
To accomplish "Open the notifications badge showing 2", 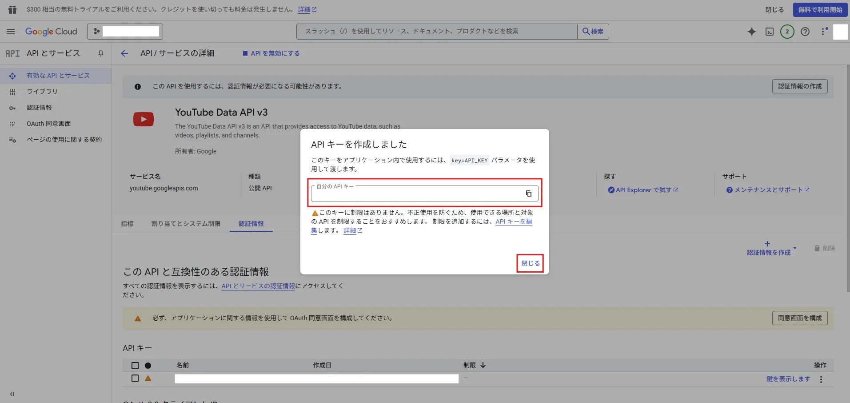I will 787,32.
